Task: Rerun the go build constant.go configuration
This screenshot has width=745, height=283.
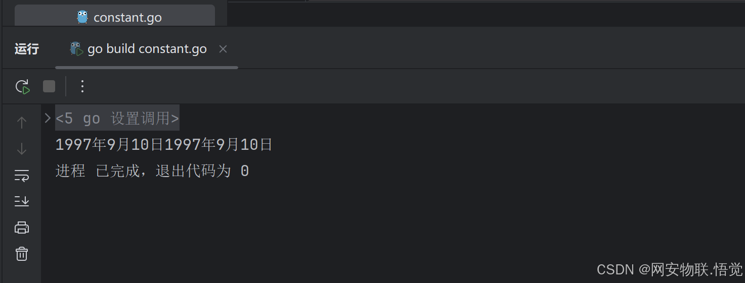Action: [22, 87]
